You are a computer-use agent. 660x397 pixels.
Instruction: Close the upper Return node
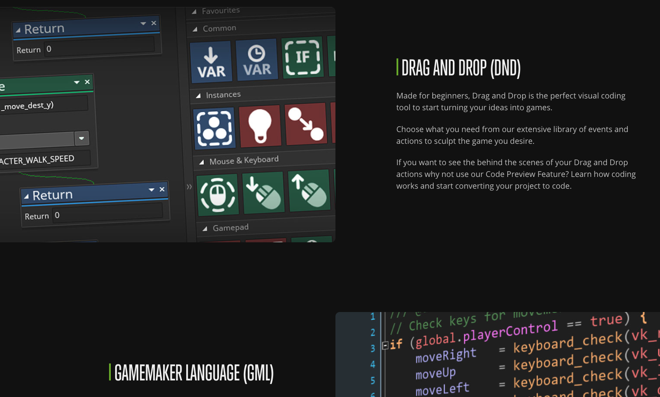[x=154, y=23]
